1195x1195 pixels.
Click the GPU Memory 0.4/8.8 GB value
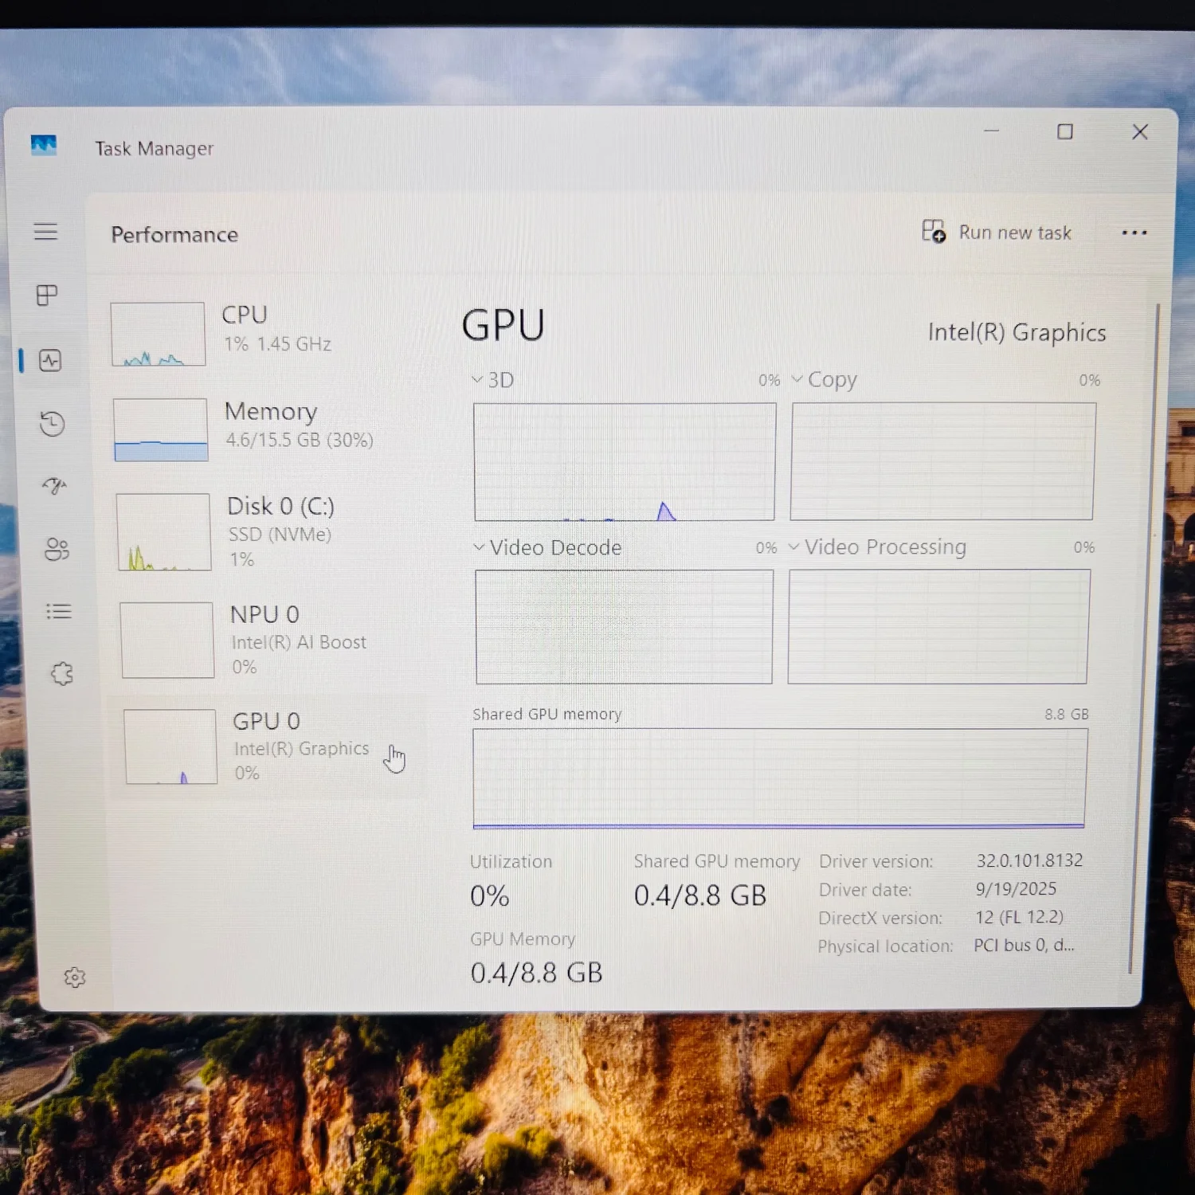pos(536,972)
